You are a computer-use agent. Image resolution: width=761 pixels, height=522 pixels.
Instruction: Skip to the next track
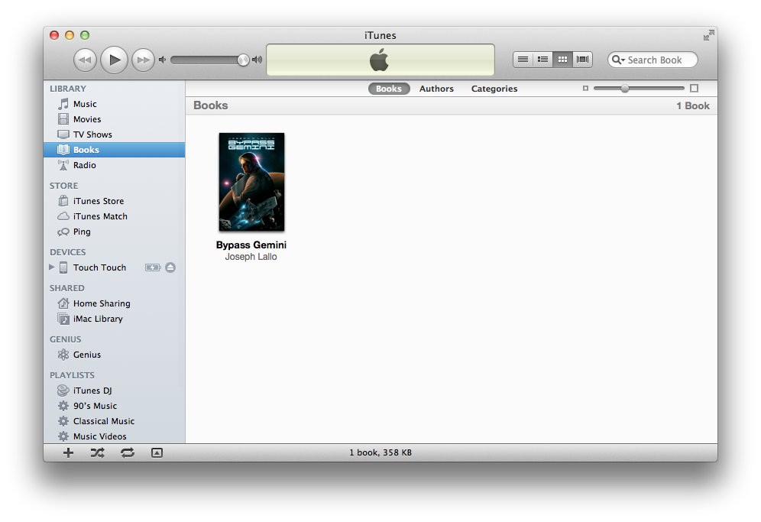click(x=143, y=60)
